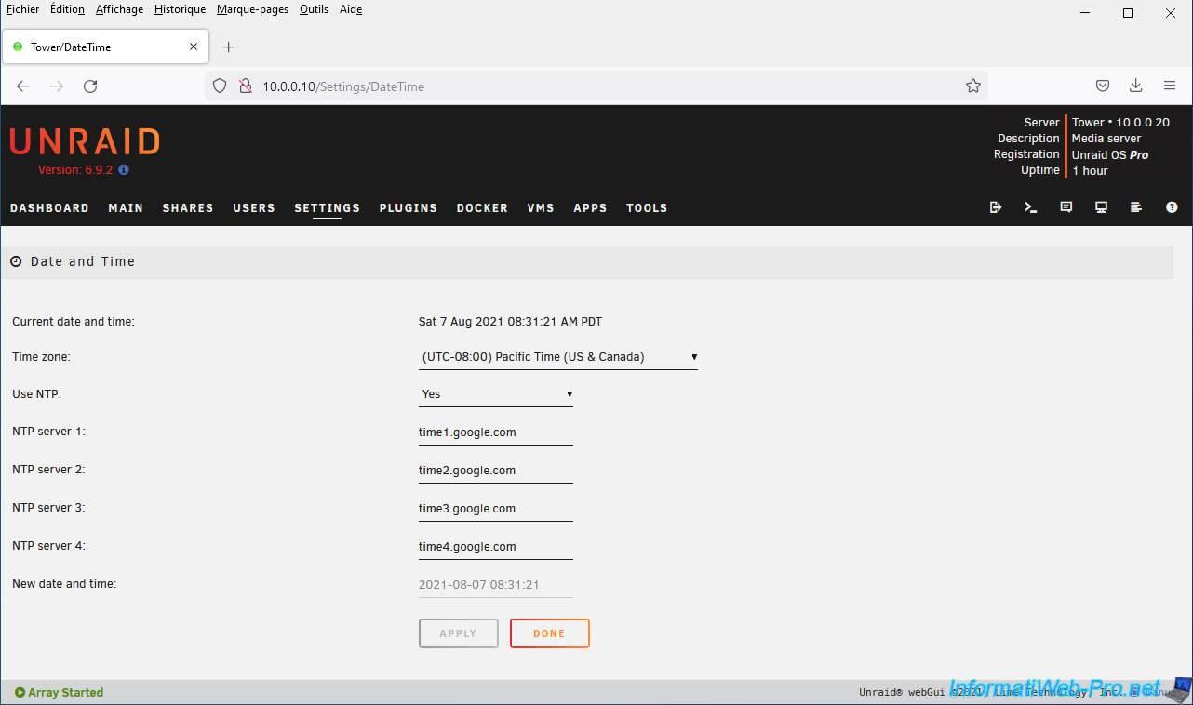Viewport: 1193px width, 705px height.
Task: Open the system log icon
Action: click(1136, 207)
